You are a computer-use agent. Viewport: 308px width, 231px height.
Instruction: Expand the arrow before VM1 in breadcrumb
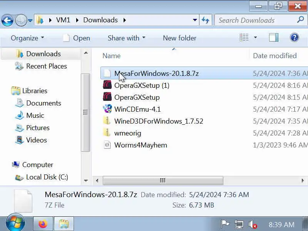click(x=50, y=20)
